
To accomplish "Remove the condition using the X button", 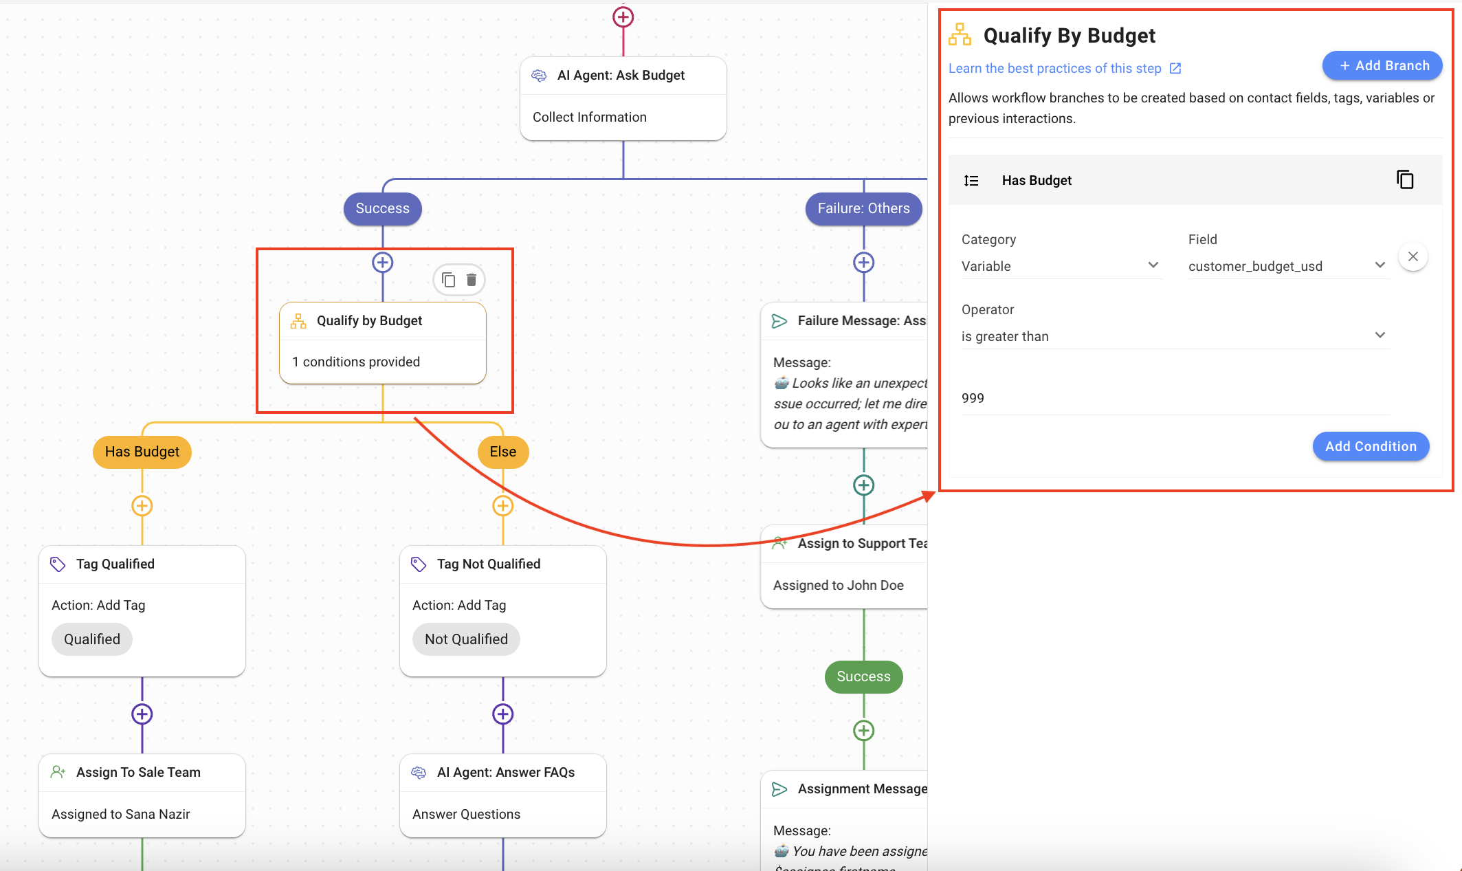I will click(1413, 256).
